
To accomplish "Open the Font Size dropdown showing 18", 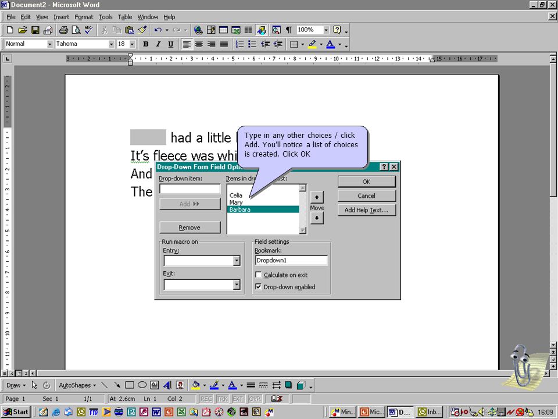I will (x=133, y=44).
